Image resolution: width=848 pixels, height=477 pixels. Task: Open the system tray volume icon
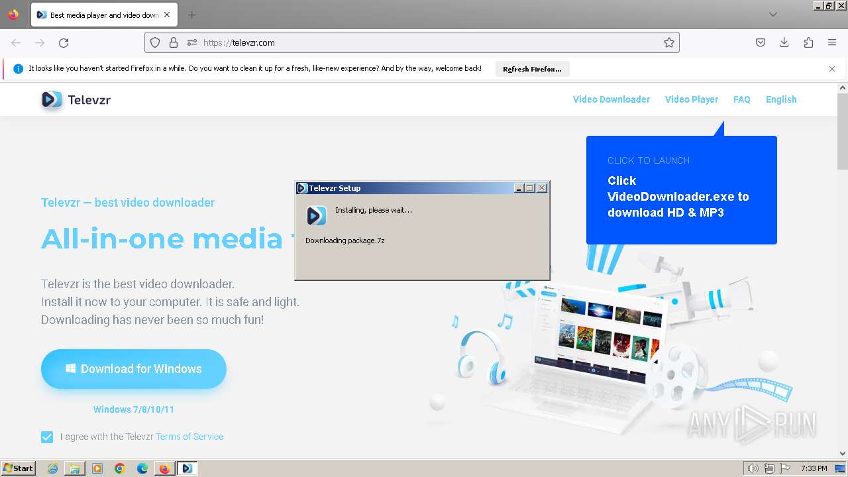point(753,468)
